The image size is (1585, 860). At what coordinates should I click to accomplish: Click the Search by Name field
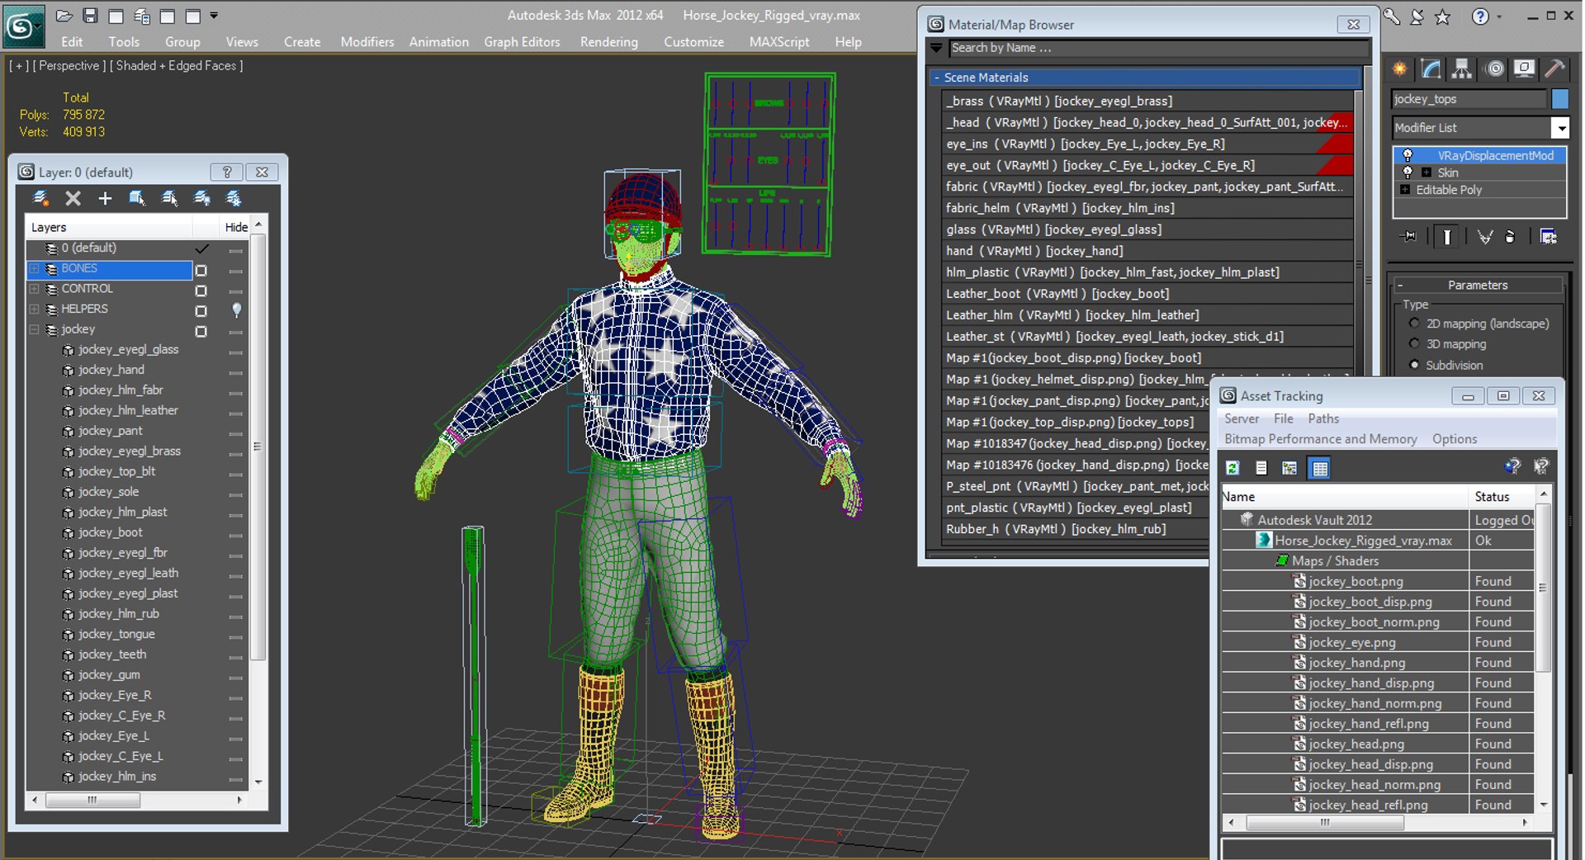pyautogui.click(x=1159, y=48)
